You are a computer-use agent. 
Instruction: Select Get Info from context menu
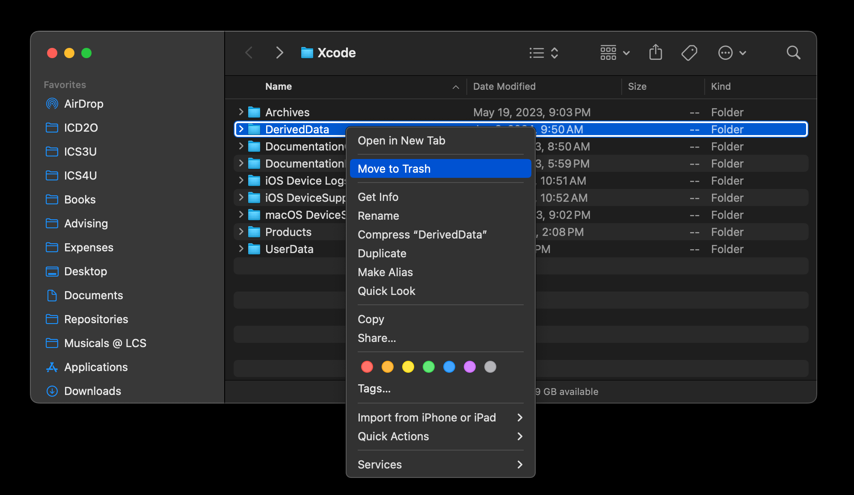pos(378,197)
